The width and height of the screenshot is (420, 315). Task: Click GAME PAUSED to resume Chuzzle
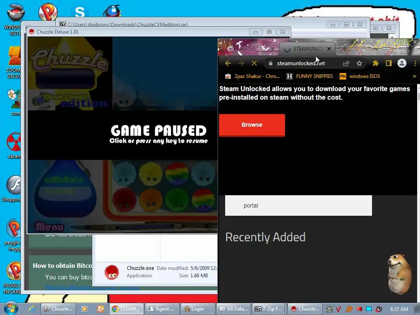pos(159,131)
